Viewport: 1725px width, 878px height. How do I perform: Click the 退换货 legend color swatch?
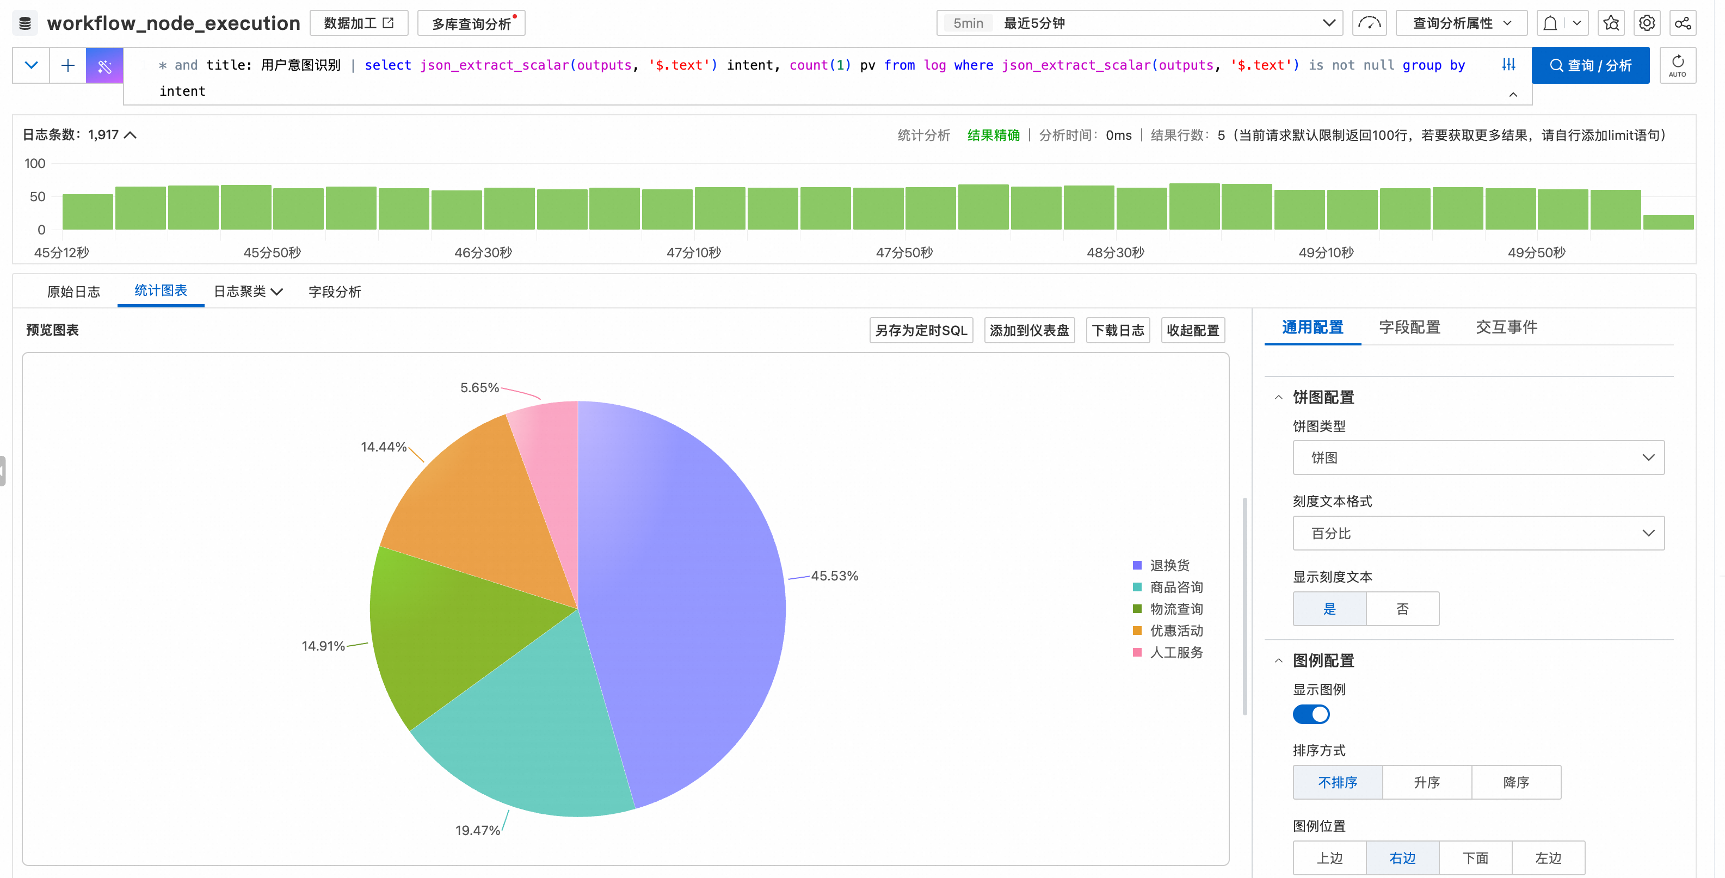pos(1136,566)
